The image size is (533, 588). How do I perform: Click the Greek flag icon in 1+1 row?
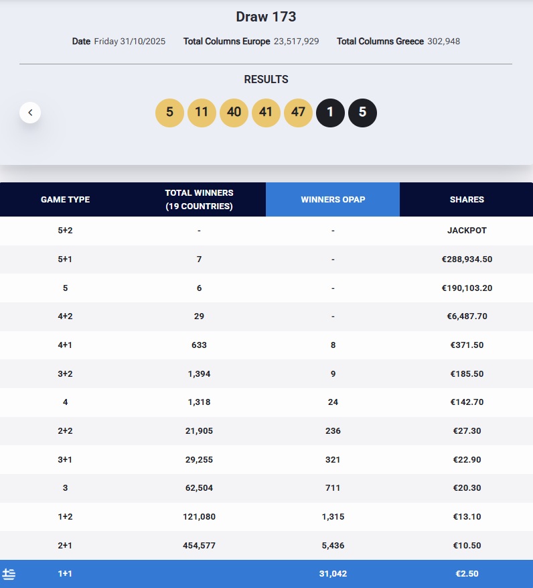[9, 574]
